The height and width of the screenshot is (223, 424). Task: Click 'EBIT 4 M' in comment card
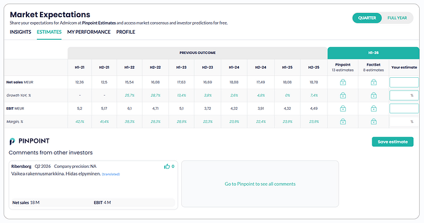pos(102,203)
